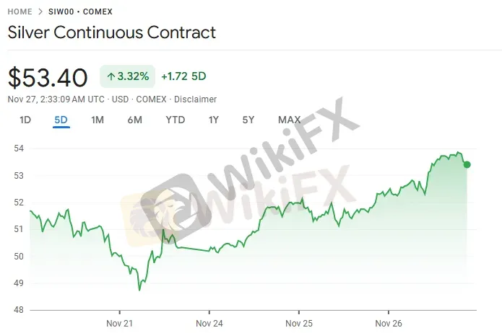Click the Nov 24 date label
Screen dimensions: 502x333
[x=209, y=323]
